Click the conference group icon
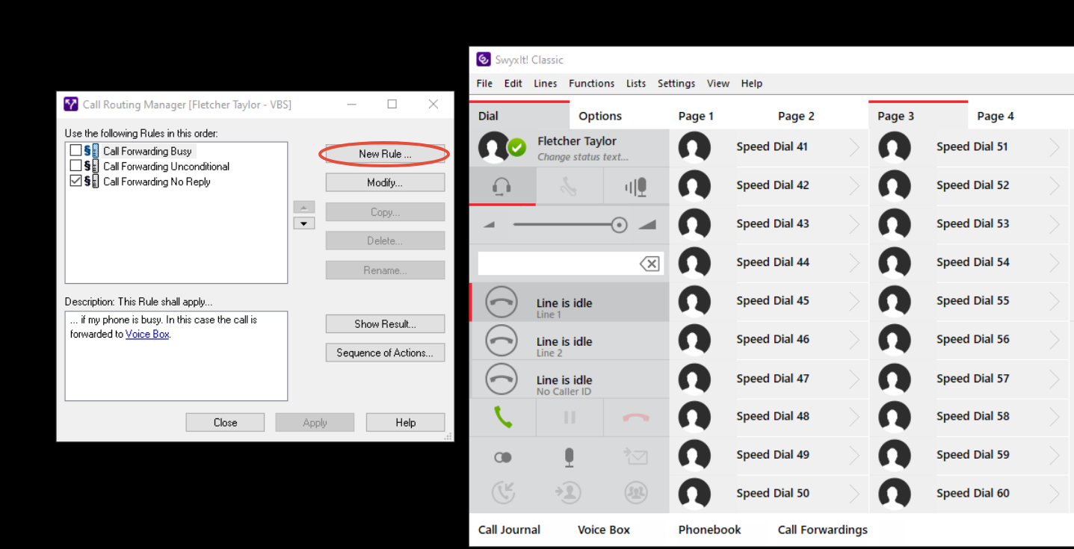This screenshot has height=549, width=1074. tap(636, 492)
